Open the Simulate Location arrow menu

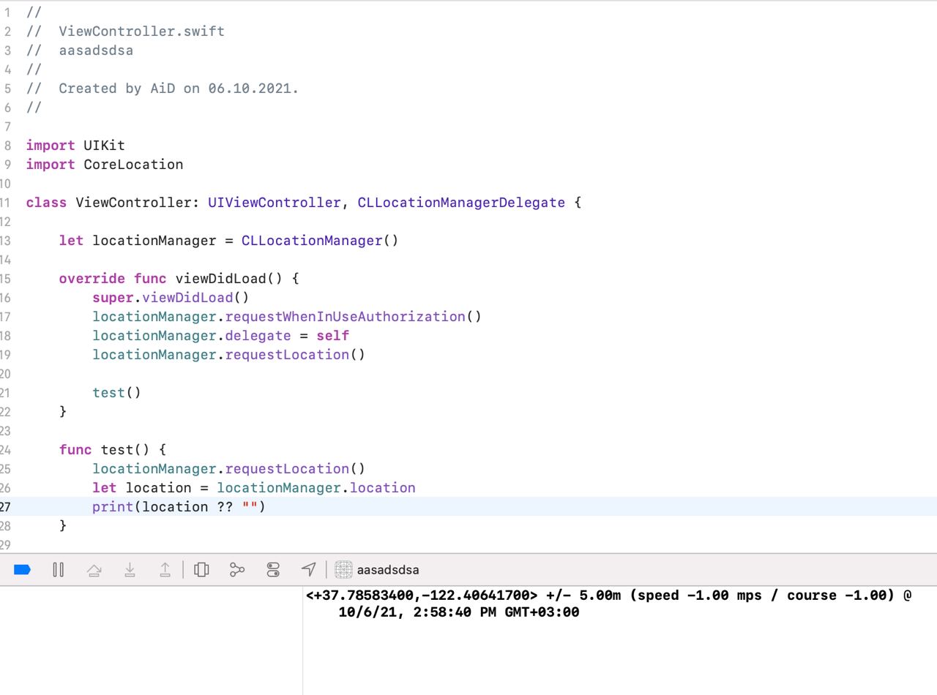coord(309,569)
